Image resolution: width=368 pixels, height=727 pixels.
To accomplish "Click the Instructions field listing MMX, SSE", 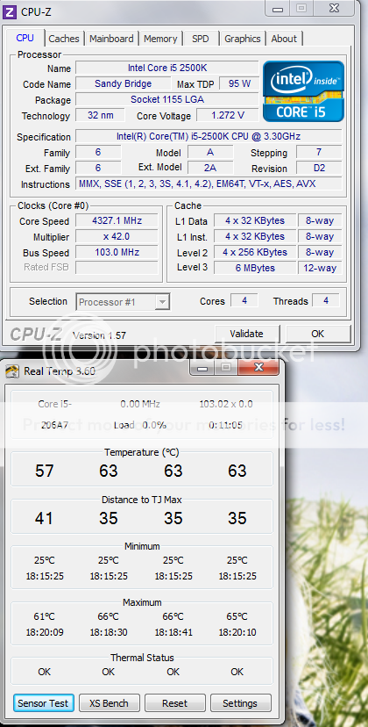I will (209, 184).
